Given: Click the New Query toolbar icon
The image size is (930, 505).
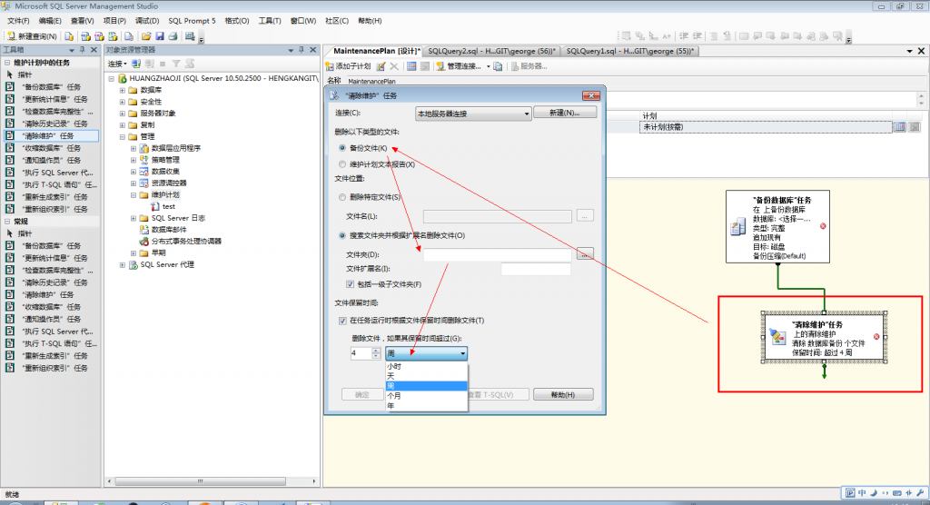Looking at the screenshot, I should coord(10,36).
